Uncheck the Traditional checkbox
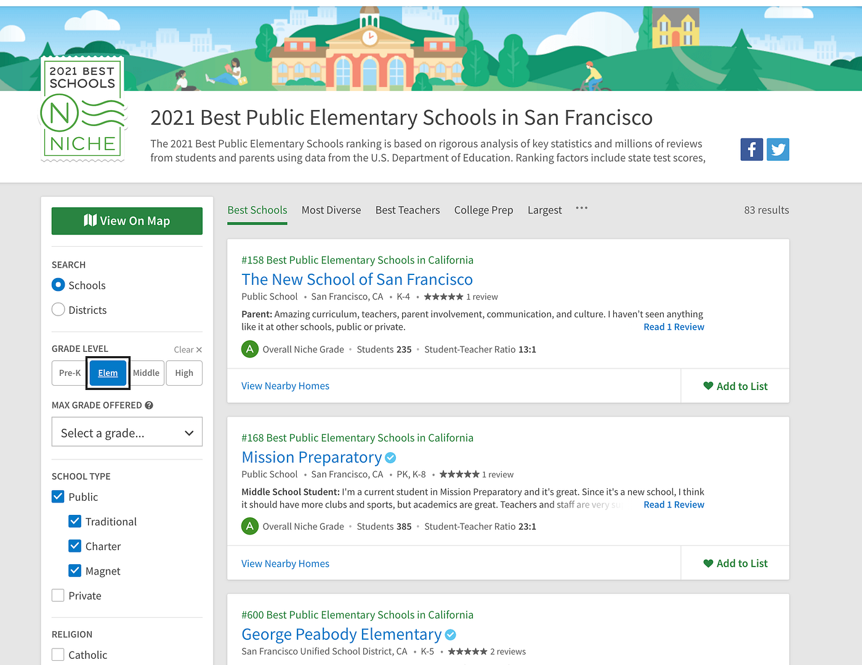Viewport: 862px width, 665px height. 75,521
